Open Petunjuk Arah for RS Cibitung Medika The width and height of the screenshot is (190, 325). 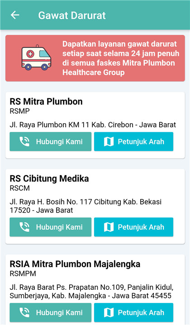[134, 227]
